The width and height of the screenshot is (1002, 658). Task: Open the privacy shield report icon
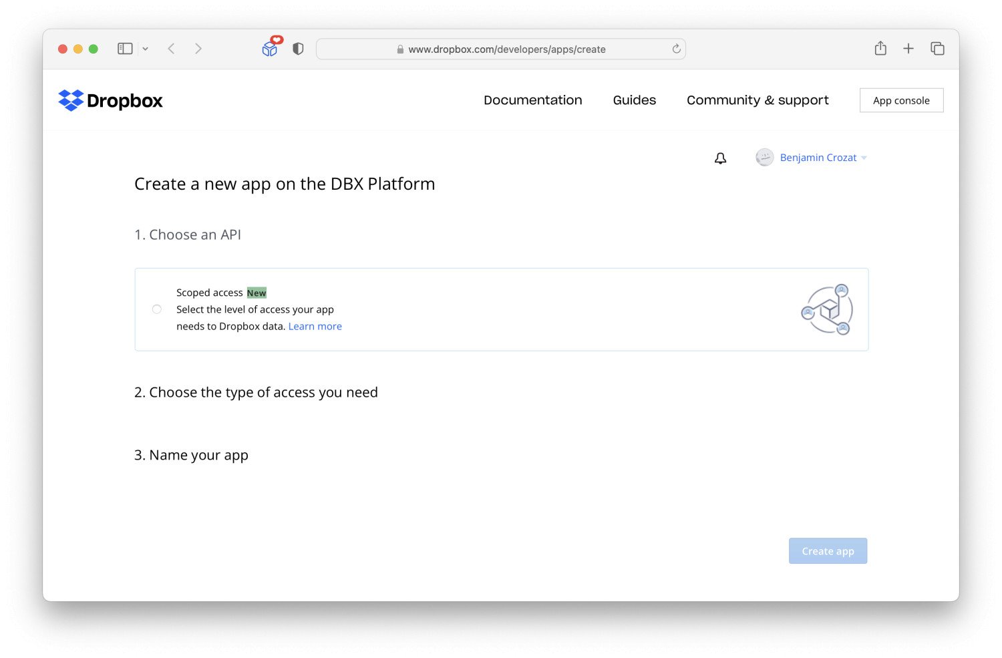[298, 49]
